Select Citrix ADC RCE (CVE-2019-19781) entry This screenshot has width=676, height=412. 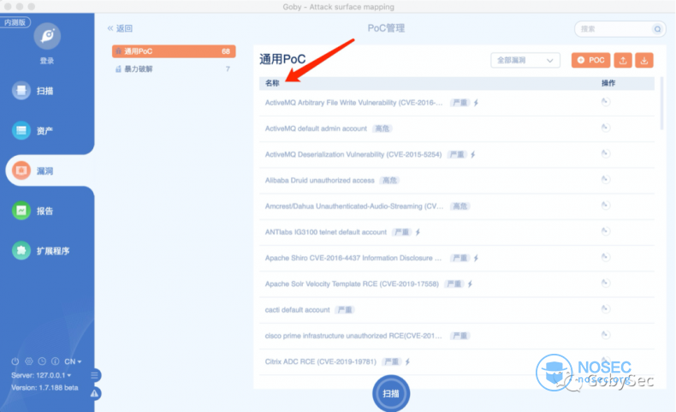coord(321,361)
